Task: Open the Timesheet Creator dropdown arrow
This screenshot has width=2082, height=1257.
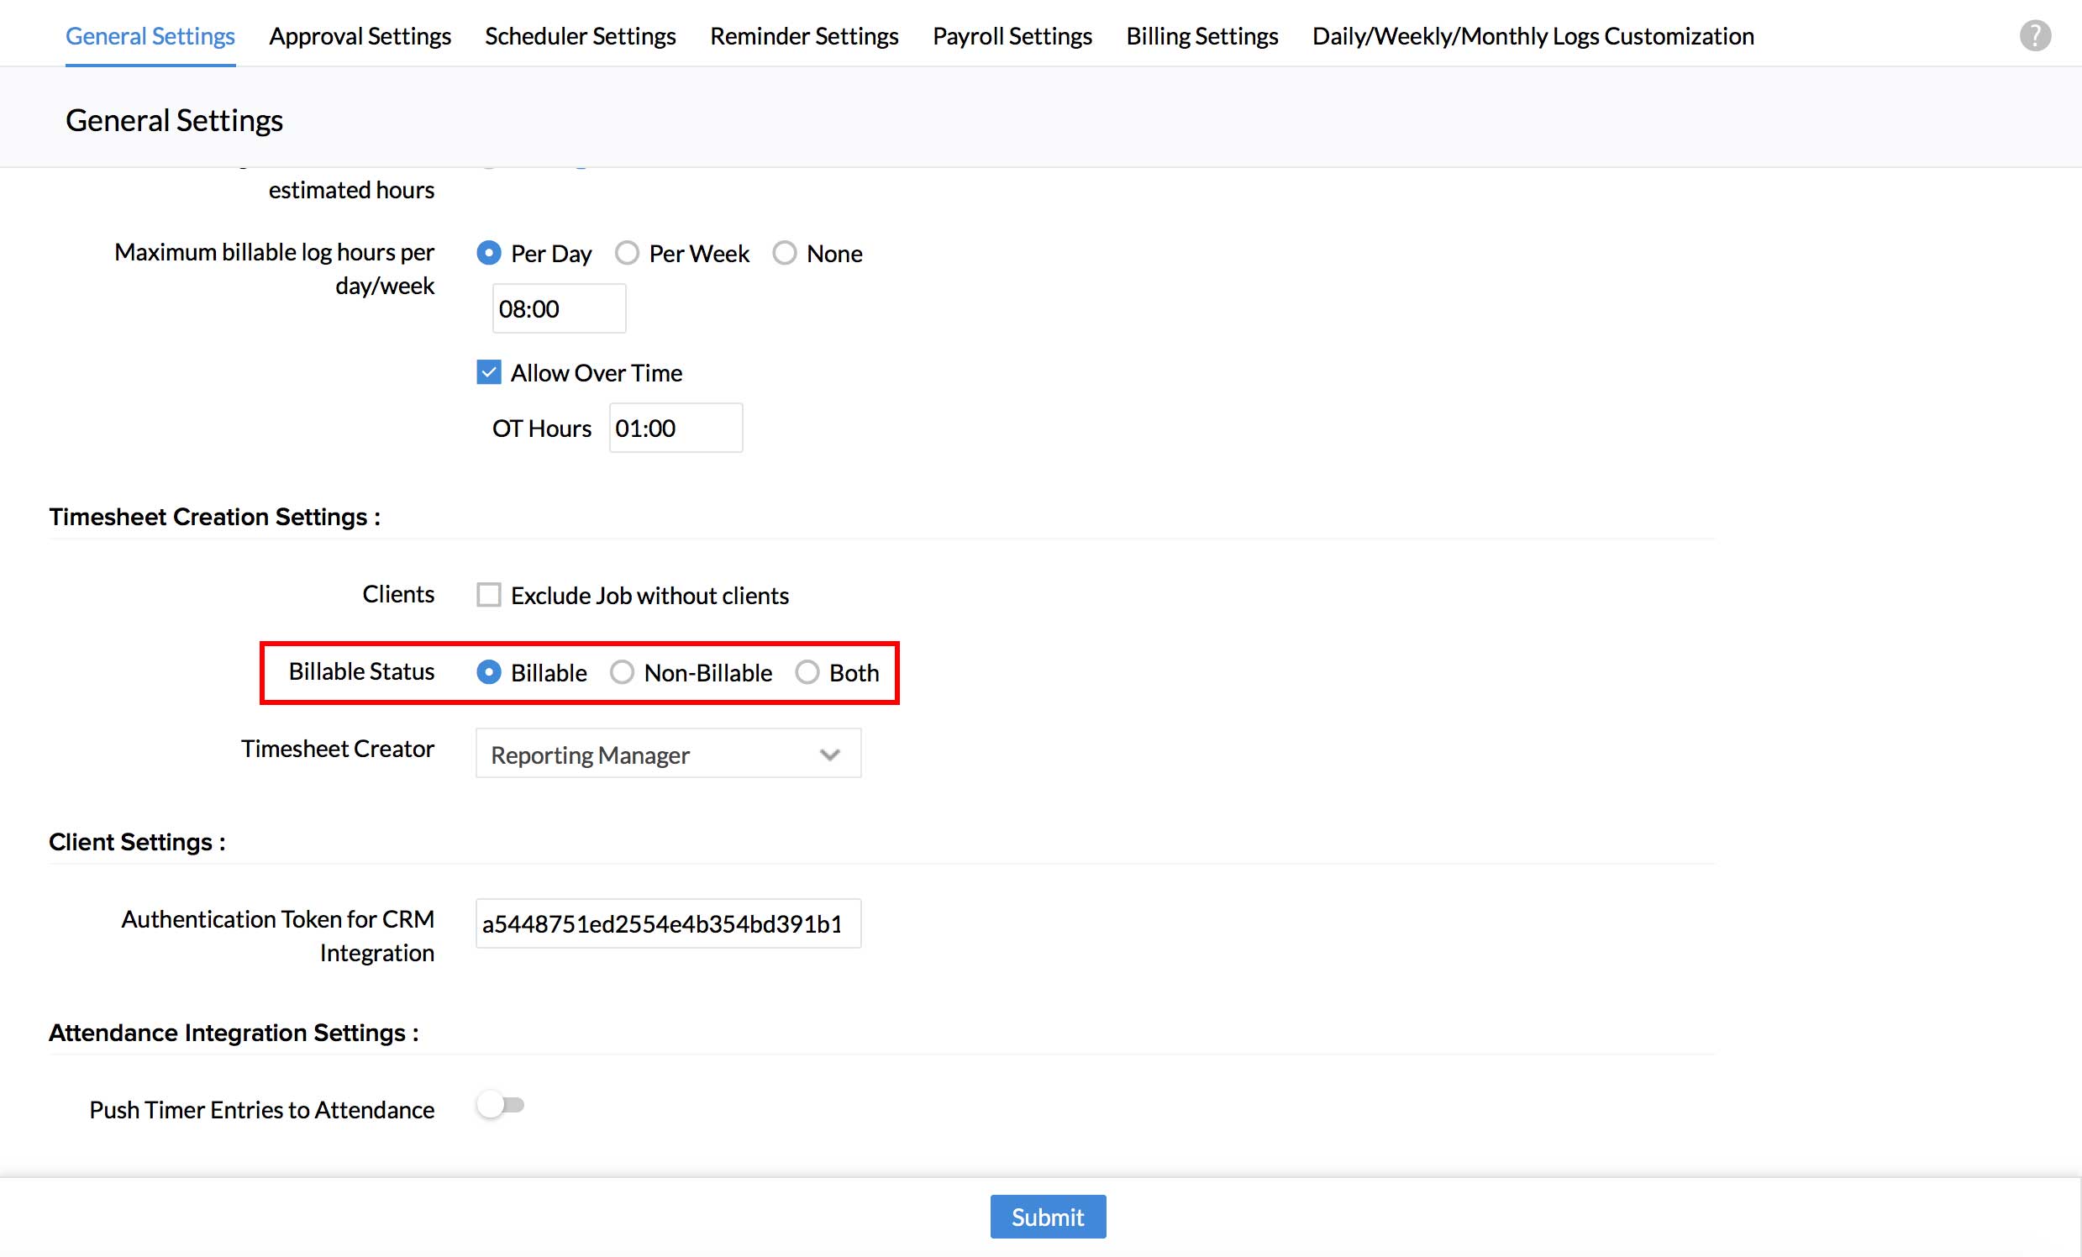Action: click(x=829, y=755)
